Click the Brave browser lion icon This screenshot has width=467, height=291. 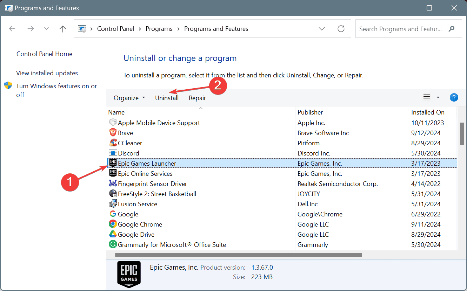pos(113,133)
